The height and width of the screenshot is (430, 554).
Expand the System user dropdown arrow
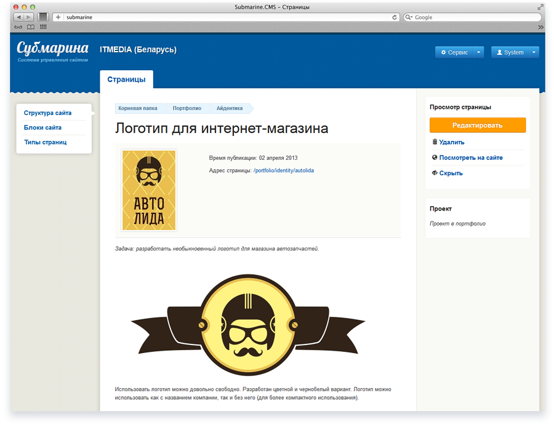click(534, 52)
